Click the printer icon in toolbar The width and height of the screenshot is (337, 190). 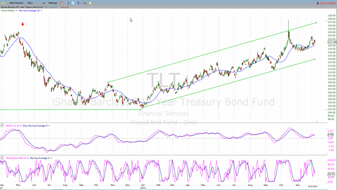tap(85, 3)
